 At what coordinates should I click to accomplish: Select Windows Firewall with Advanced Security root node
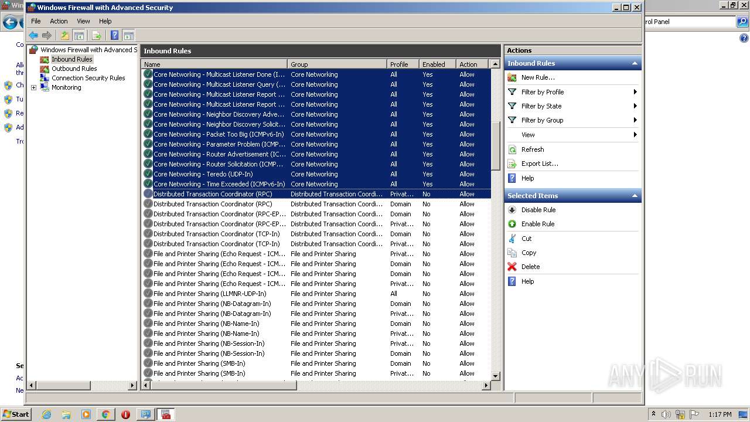(x=88, y=50)
